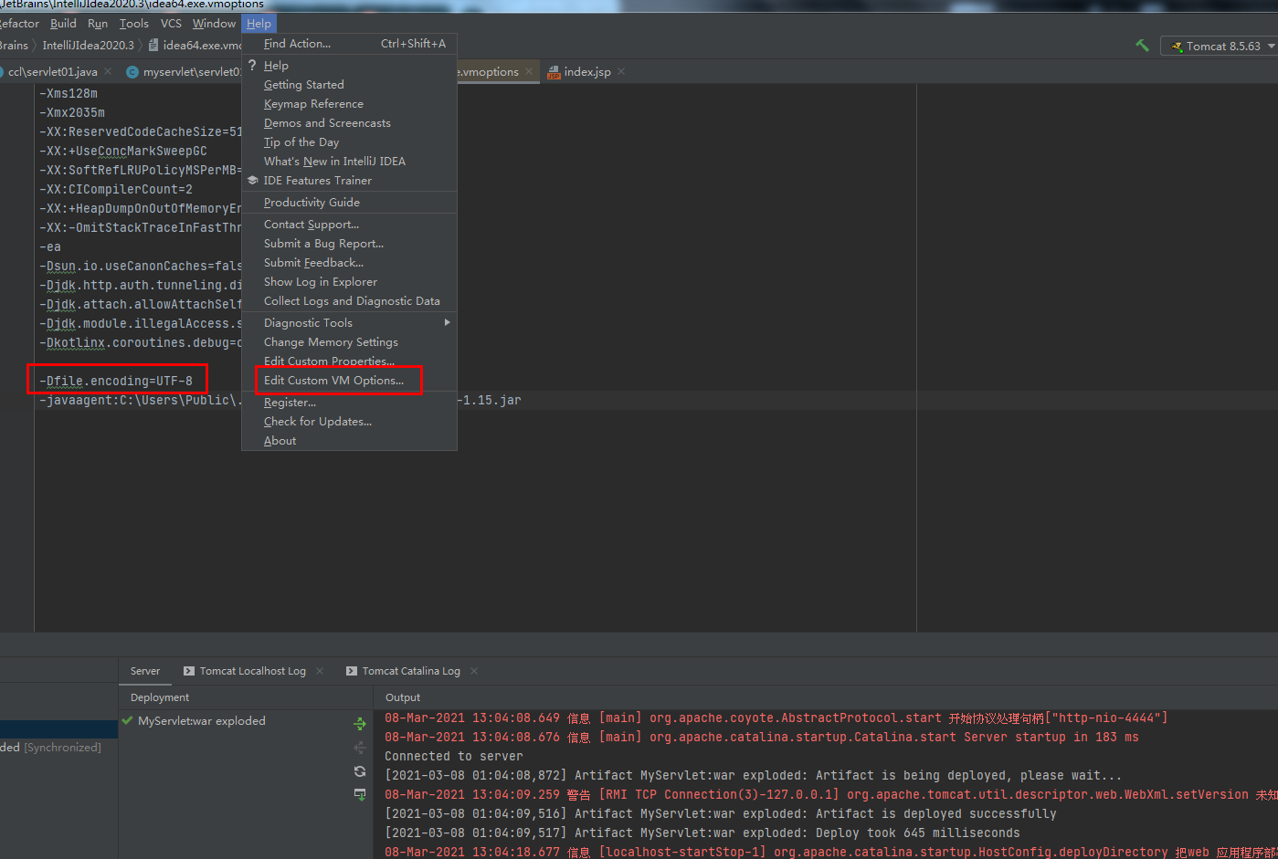1278x859 pixels.
Task: Choose Register... in the Help menu
Action: [349, 402]
